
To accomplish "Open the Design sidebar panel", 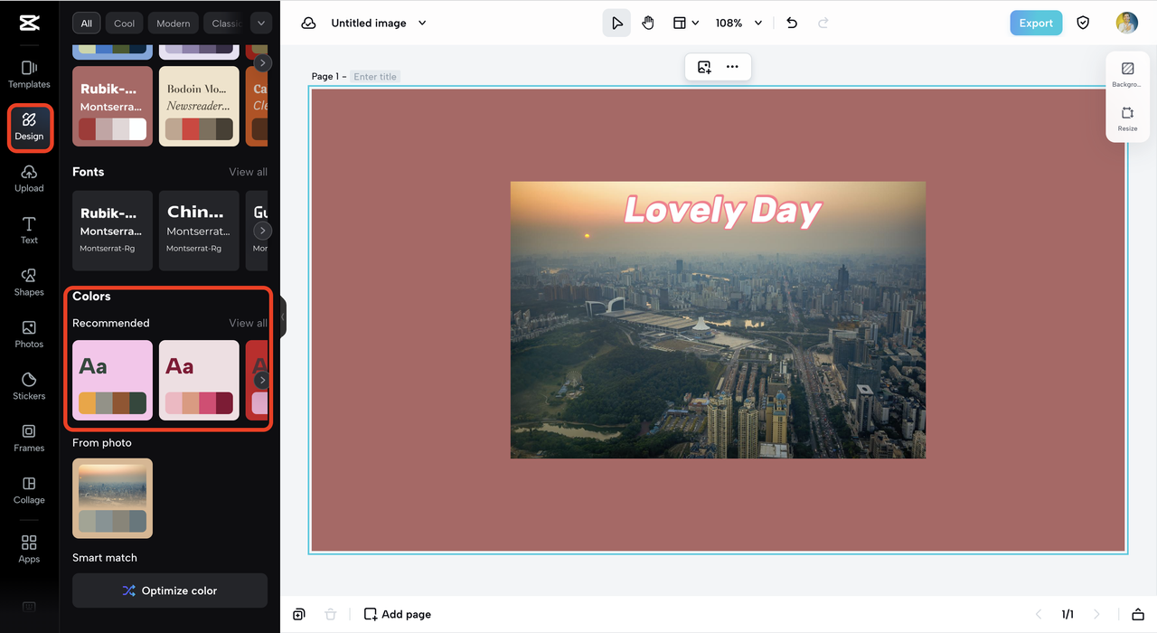I will point(29,128).
